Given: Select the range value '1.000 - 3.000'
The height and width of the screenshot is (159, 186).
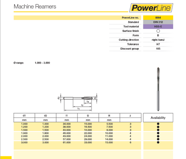Looking at the screenshot, I should [42, 63].
